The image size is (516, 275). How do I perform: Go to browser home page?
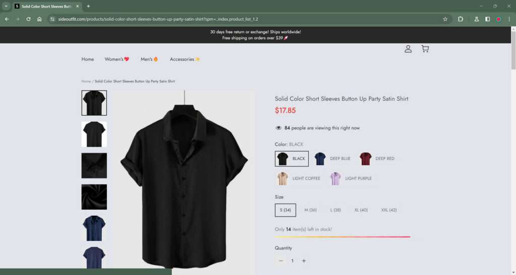tap(39, 19)
